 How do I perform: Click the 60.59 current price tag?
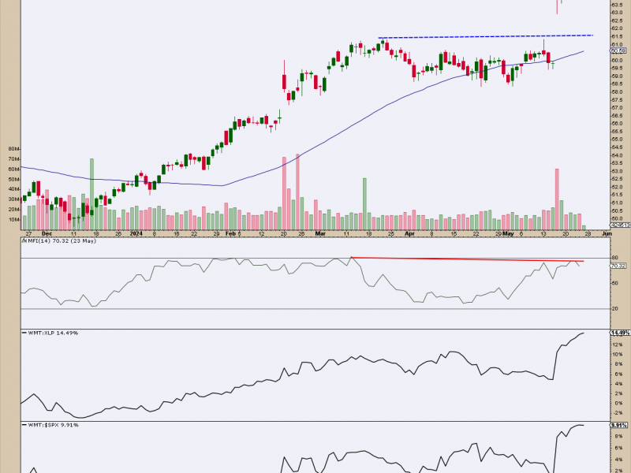tap(618, 50)
